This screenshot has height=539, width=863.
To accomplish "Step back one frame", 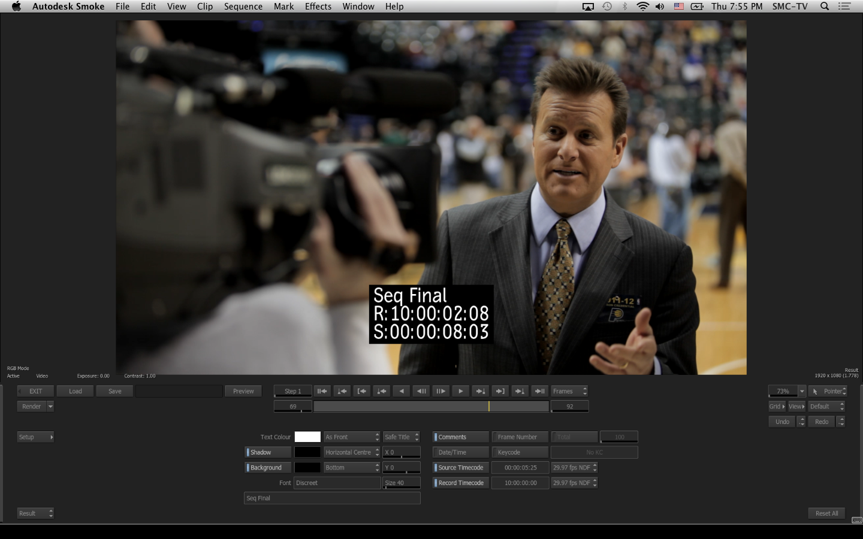I will click(x=421, y=391).
